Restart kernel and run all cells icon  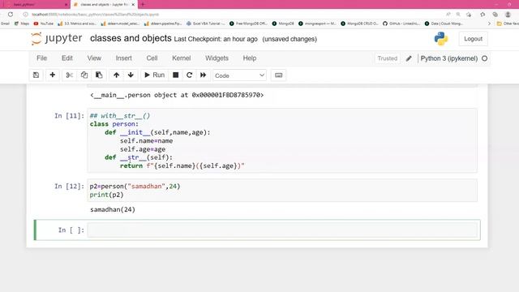tap(204, 75)
